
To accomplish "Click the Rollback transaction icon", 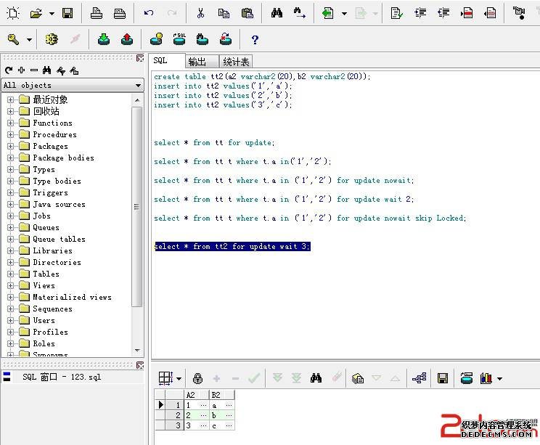I will (127, 39).
